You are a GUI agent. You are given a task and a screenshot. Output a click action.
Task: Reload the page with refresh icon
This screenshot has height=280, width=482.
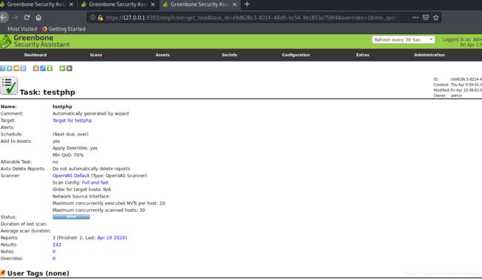coord(27,18)
